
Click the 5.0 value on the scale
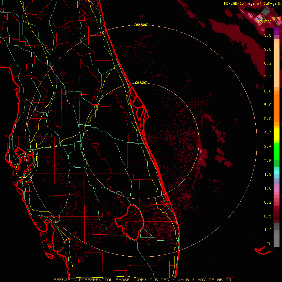(268, 119)
